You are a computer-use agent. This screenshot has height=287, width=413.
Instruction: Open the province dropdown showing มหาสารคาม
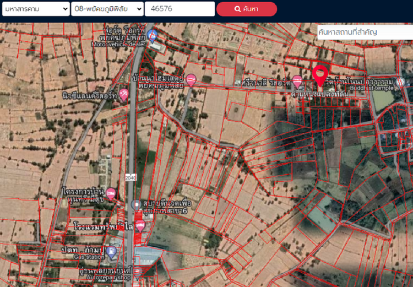pyautogui.click(x=35, y=9)
